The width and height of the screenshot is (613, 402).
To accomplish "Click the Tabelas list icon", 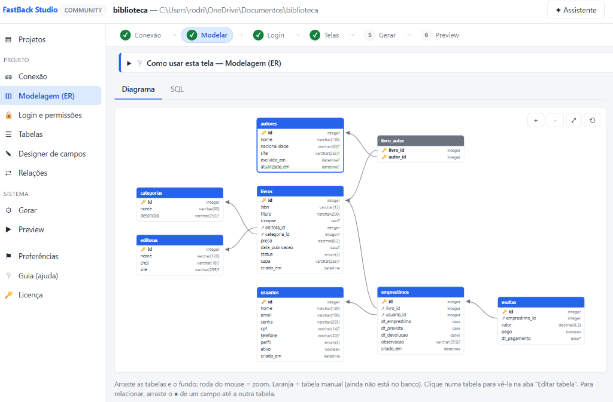I will pyautogui.click(x=8, y=134).
